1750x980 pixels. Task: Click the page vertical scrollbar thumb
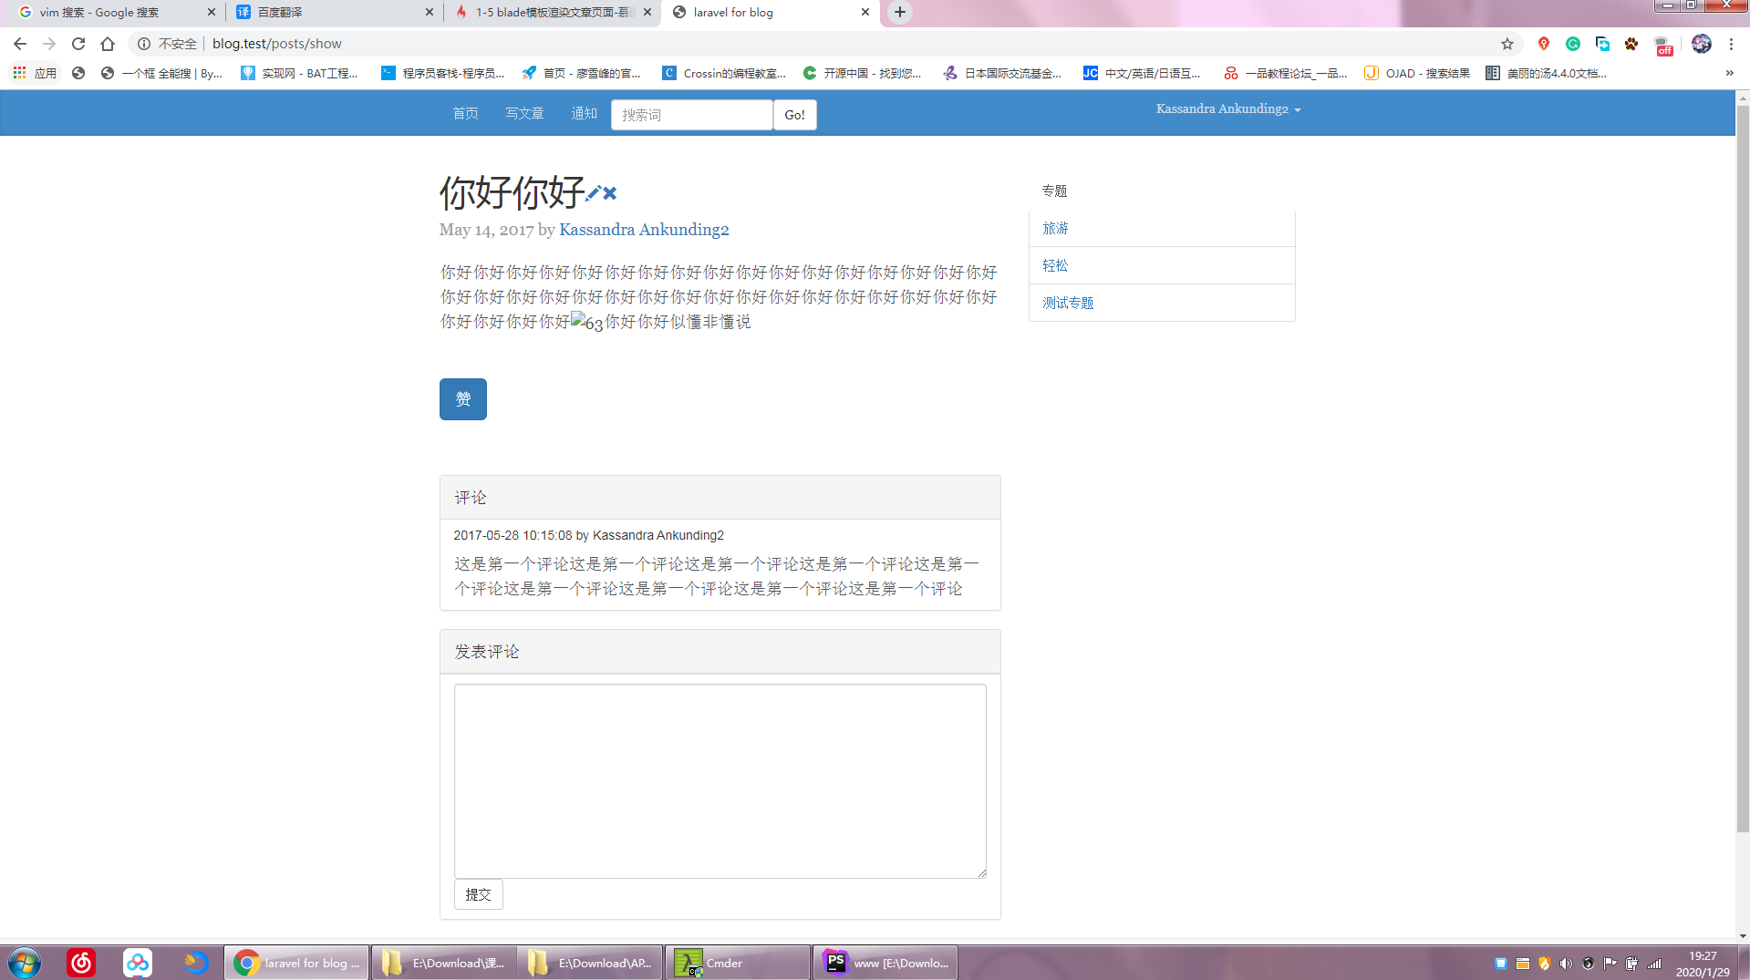[x=1743, y=469]
